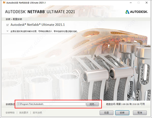The height and width of the screenshot is (118, 152).
Task: Open the 浏览... browse dialog
Action: (x=92, y=104)
